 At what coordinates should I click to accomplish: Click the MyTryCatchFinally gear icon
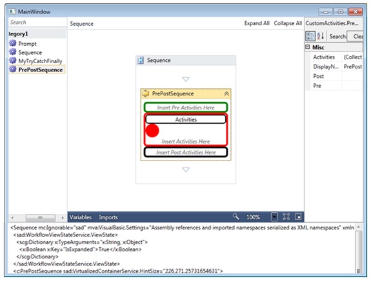13,61
